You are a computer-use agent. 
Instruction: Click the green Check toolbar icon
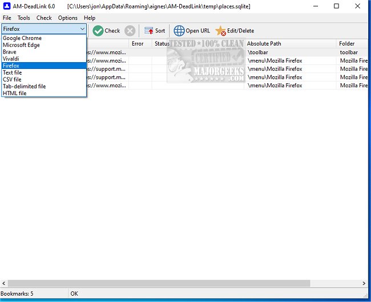pos(98,31)
